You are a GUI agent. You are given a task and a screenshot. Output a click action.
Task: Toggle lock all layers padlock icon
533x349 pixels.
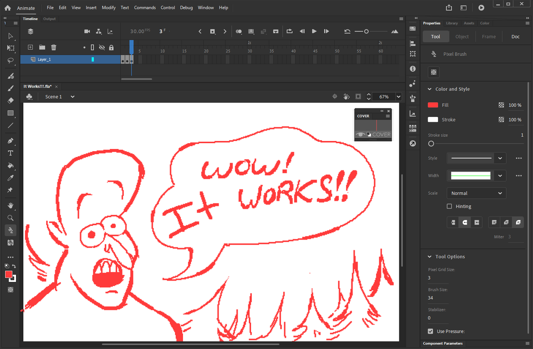[x=111, y=47]
